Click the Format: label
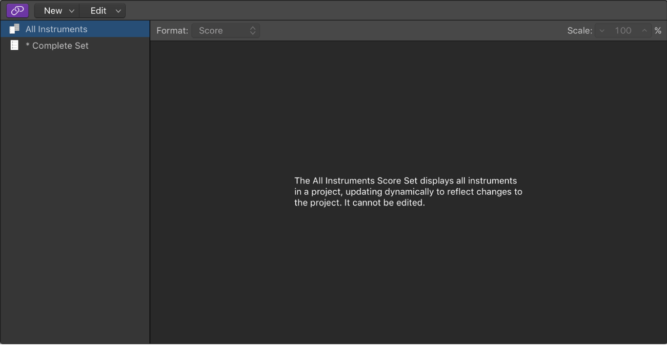Screen dimensions: 667x345 [x=172, y=31]
